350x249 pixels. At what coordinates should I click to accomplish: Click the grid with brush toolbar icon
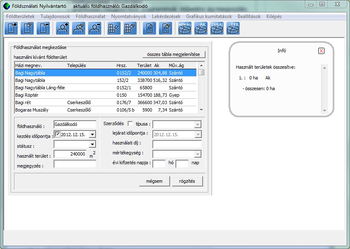(130, 28)
